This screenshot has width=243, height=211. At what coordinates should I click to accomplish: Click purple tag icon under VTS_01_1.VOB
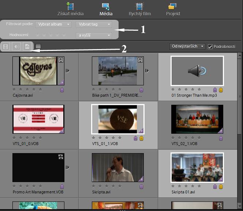(x=135, y=138)
